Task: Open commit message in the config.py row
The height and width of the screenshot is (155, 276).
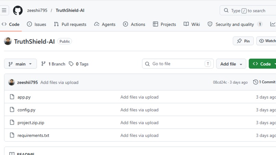Action: coord(139,110)
